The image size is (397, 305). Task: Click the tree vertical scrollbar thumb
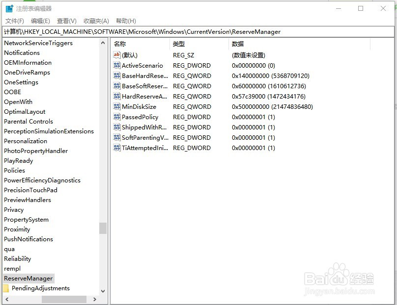click(103, 228)
